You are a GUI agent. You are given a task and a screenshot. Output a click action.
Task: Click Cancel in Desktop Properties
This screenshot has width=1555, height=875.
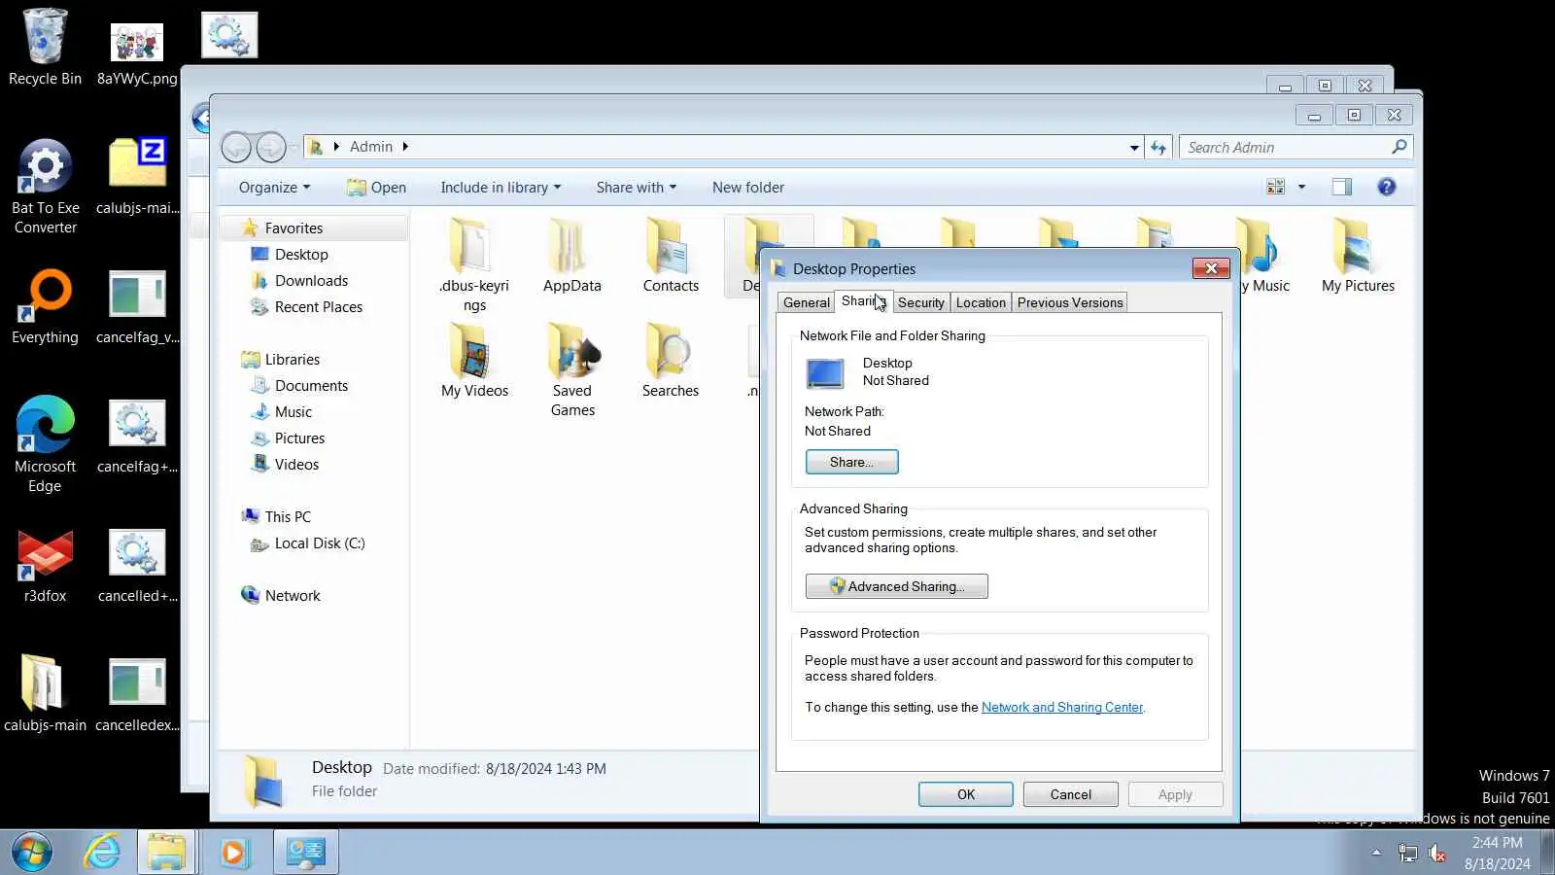tap(1070, 794)
